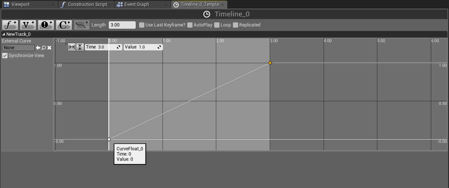449x188 pixels.
Task: Collapse the NewTrack_0 track
Action: coord(4,34)
